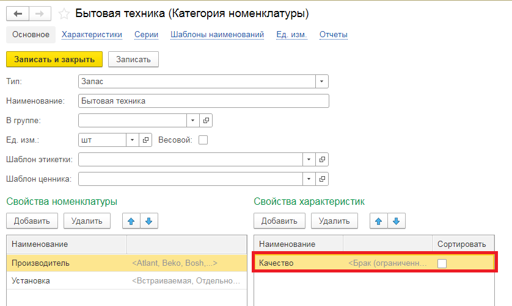Click the Тип field showing Запас
512x306 pixels.
[x=197, y=82]
